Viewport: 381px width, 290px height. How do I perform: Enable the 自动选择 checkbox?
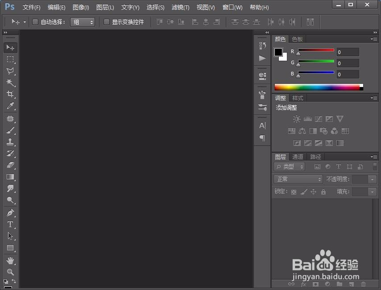coord(35,22)
